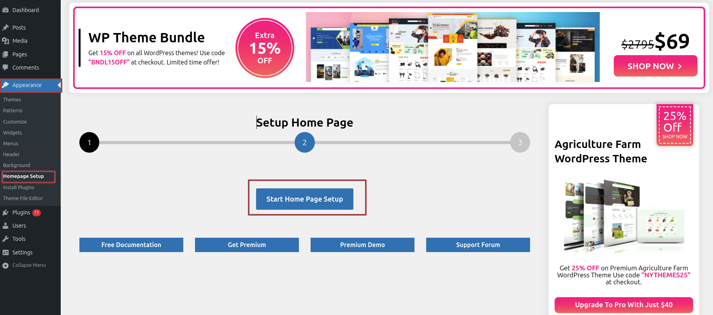Click the WP Theme Bundle heading
713x315 pixels.
(146, 38)
